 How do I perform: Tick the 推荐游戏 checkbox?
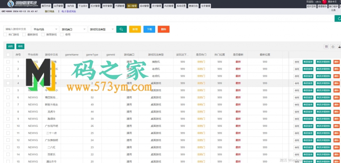coord(43,35)
